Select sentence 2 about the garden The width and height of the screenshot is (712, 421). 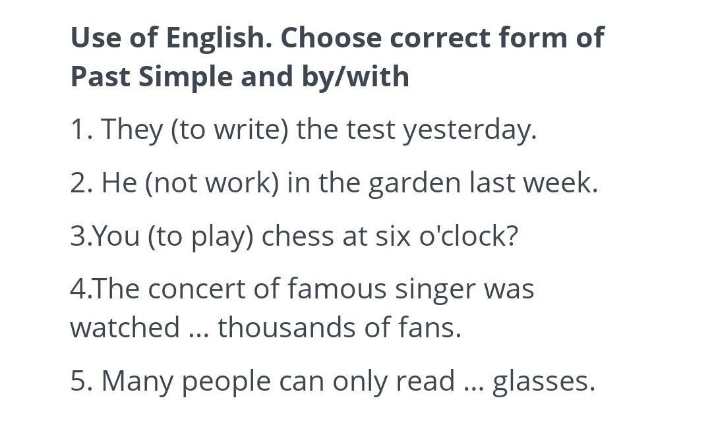[x=334, y=182]
